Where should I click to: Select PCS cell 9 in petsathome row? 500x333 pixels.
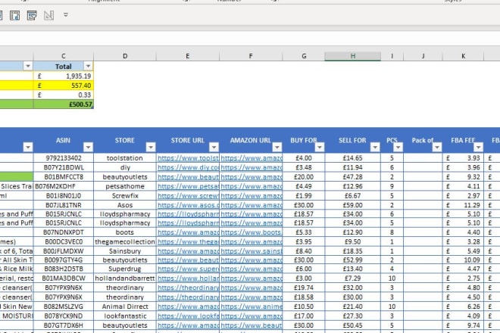392,186
